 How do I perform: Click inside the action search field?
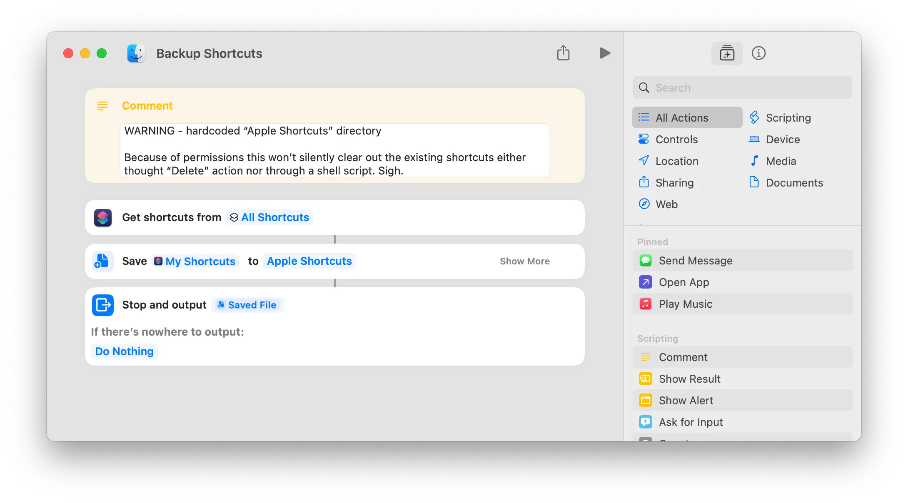coord(742,87)
